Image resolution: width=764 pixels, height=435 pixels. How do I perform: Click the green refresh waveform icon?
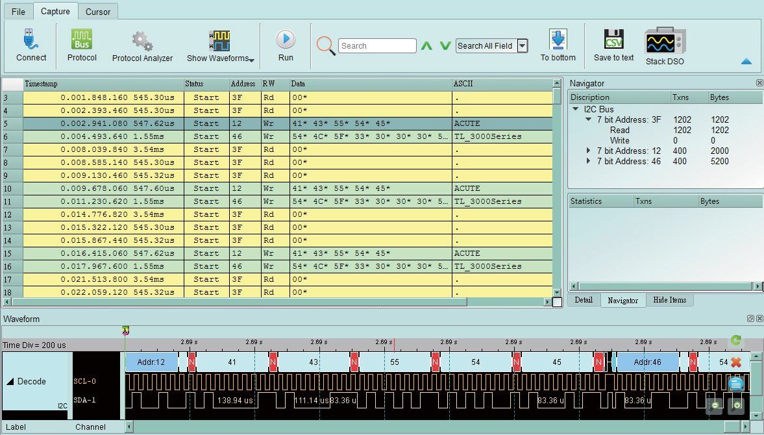pyautogui.click(x=735, y=340)
